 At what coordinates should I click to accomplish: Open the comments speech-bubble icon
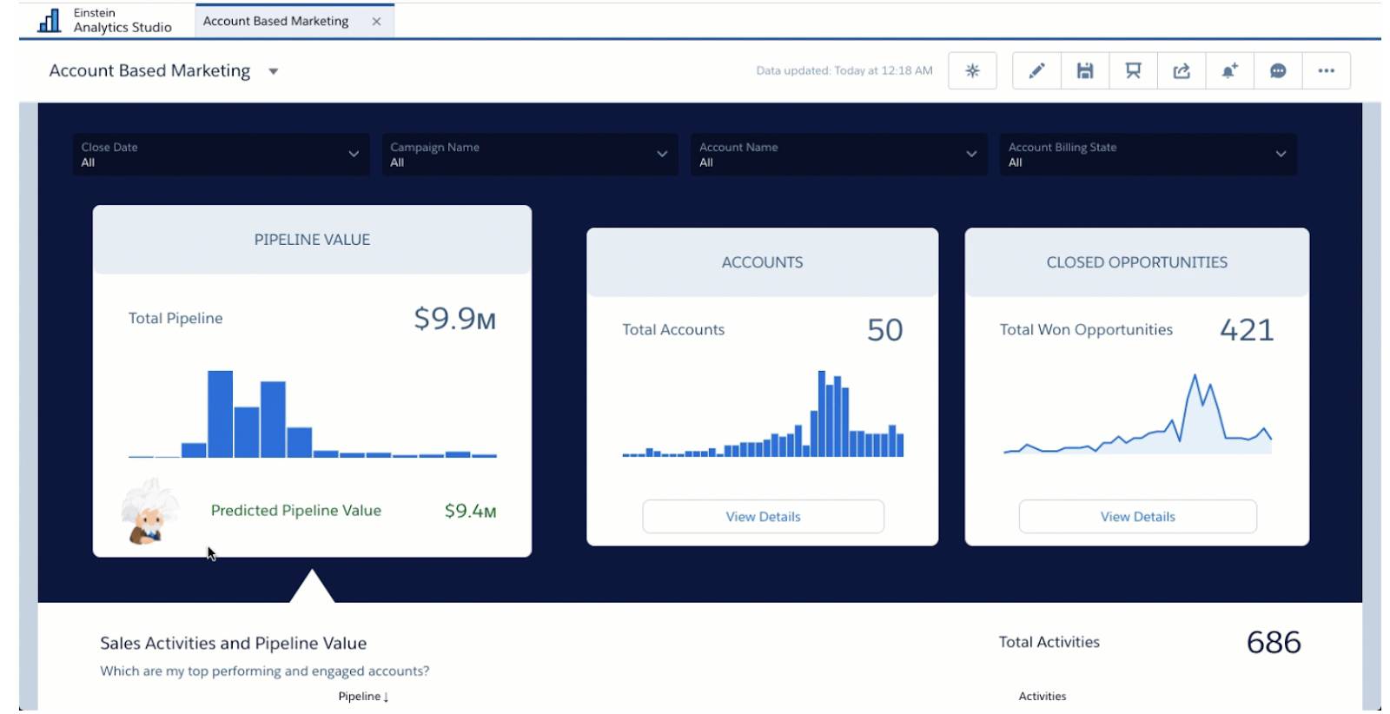pos(1278,71)
